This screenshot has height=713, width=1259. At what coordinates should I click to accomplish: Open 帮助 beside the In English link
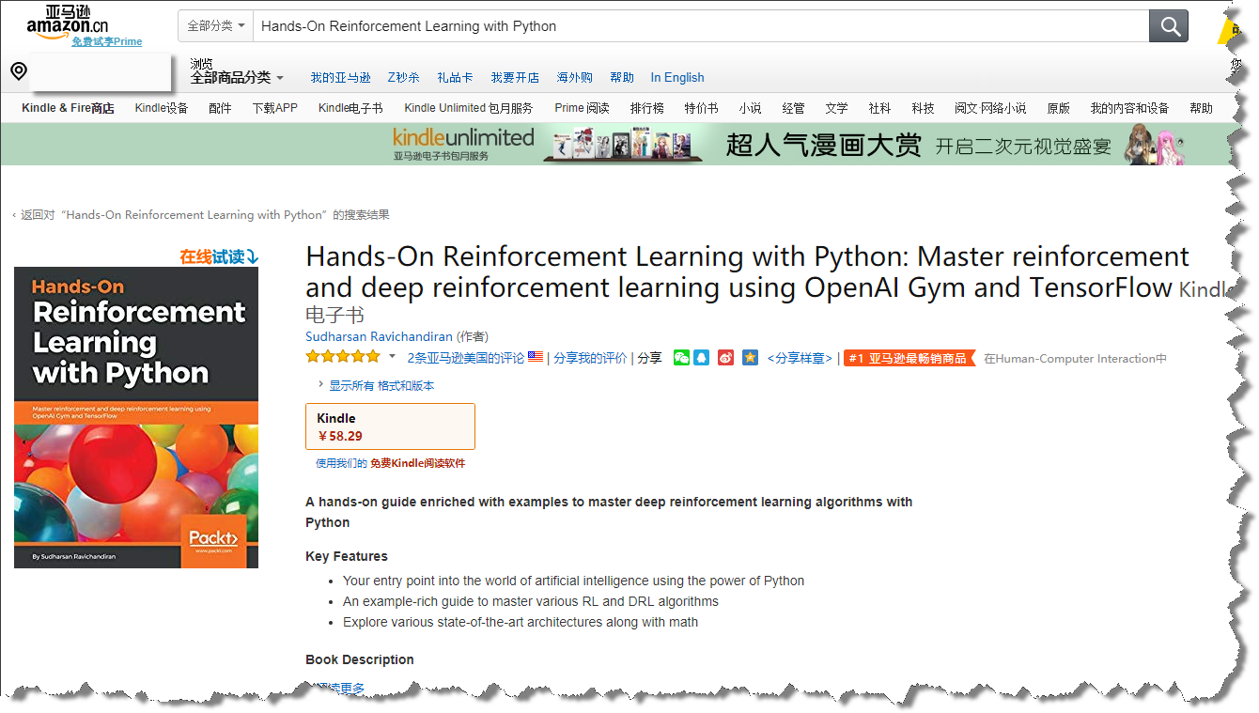point(622,78)
